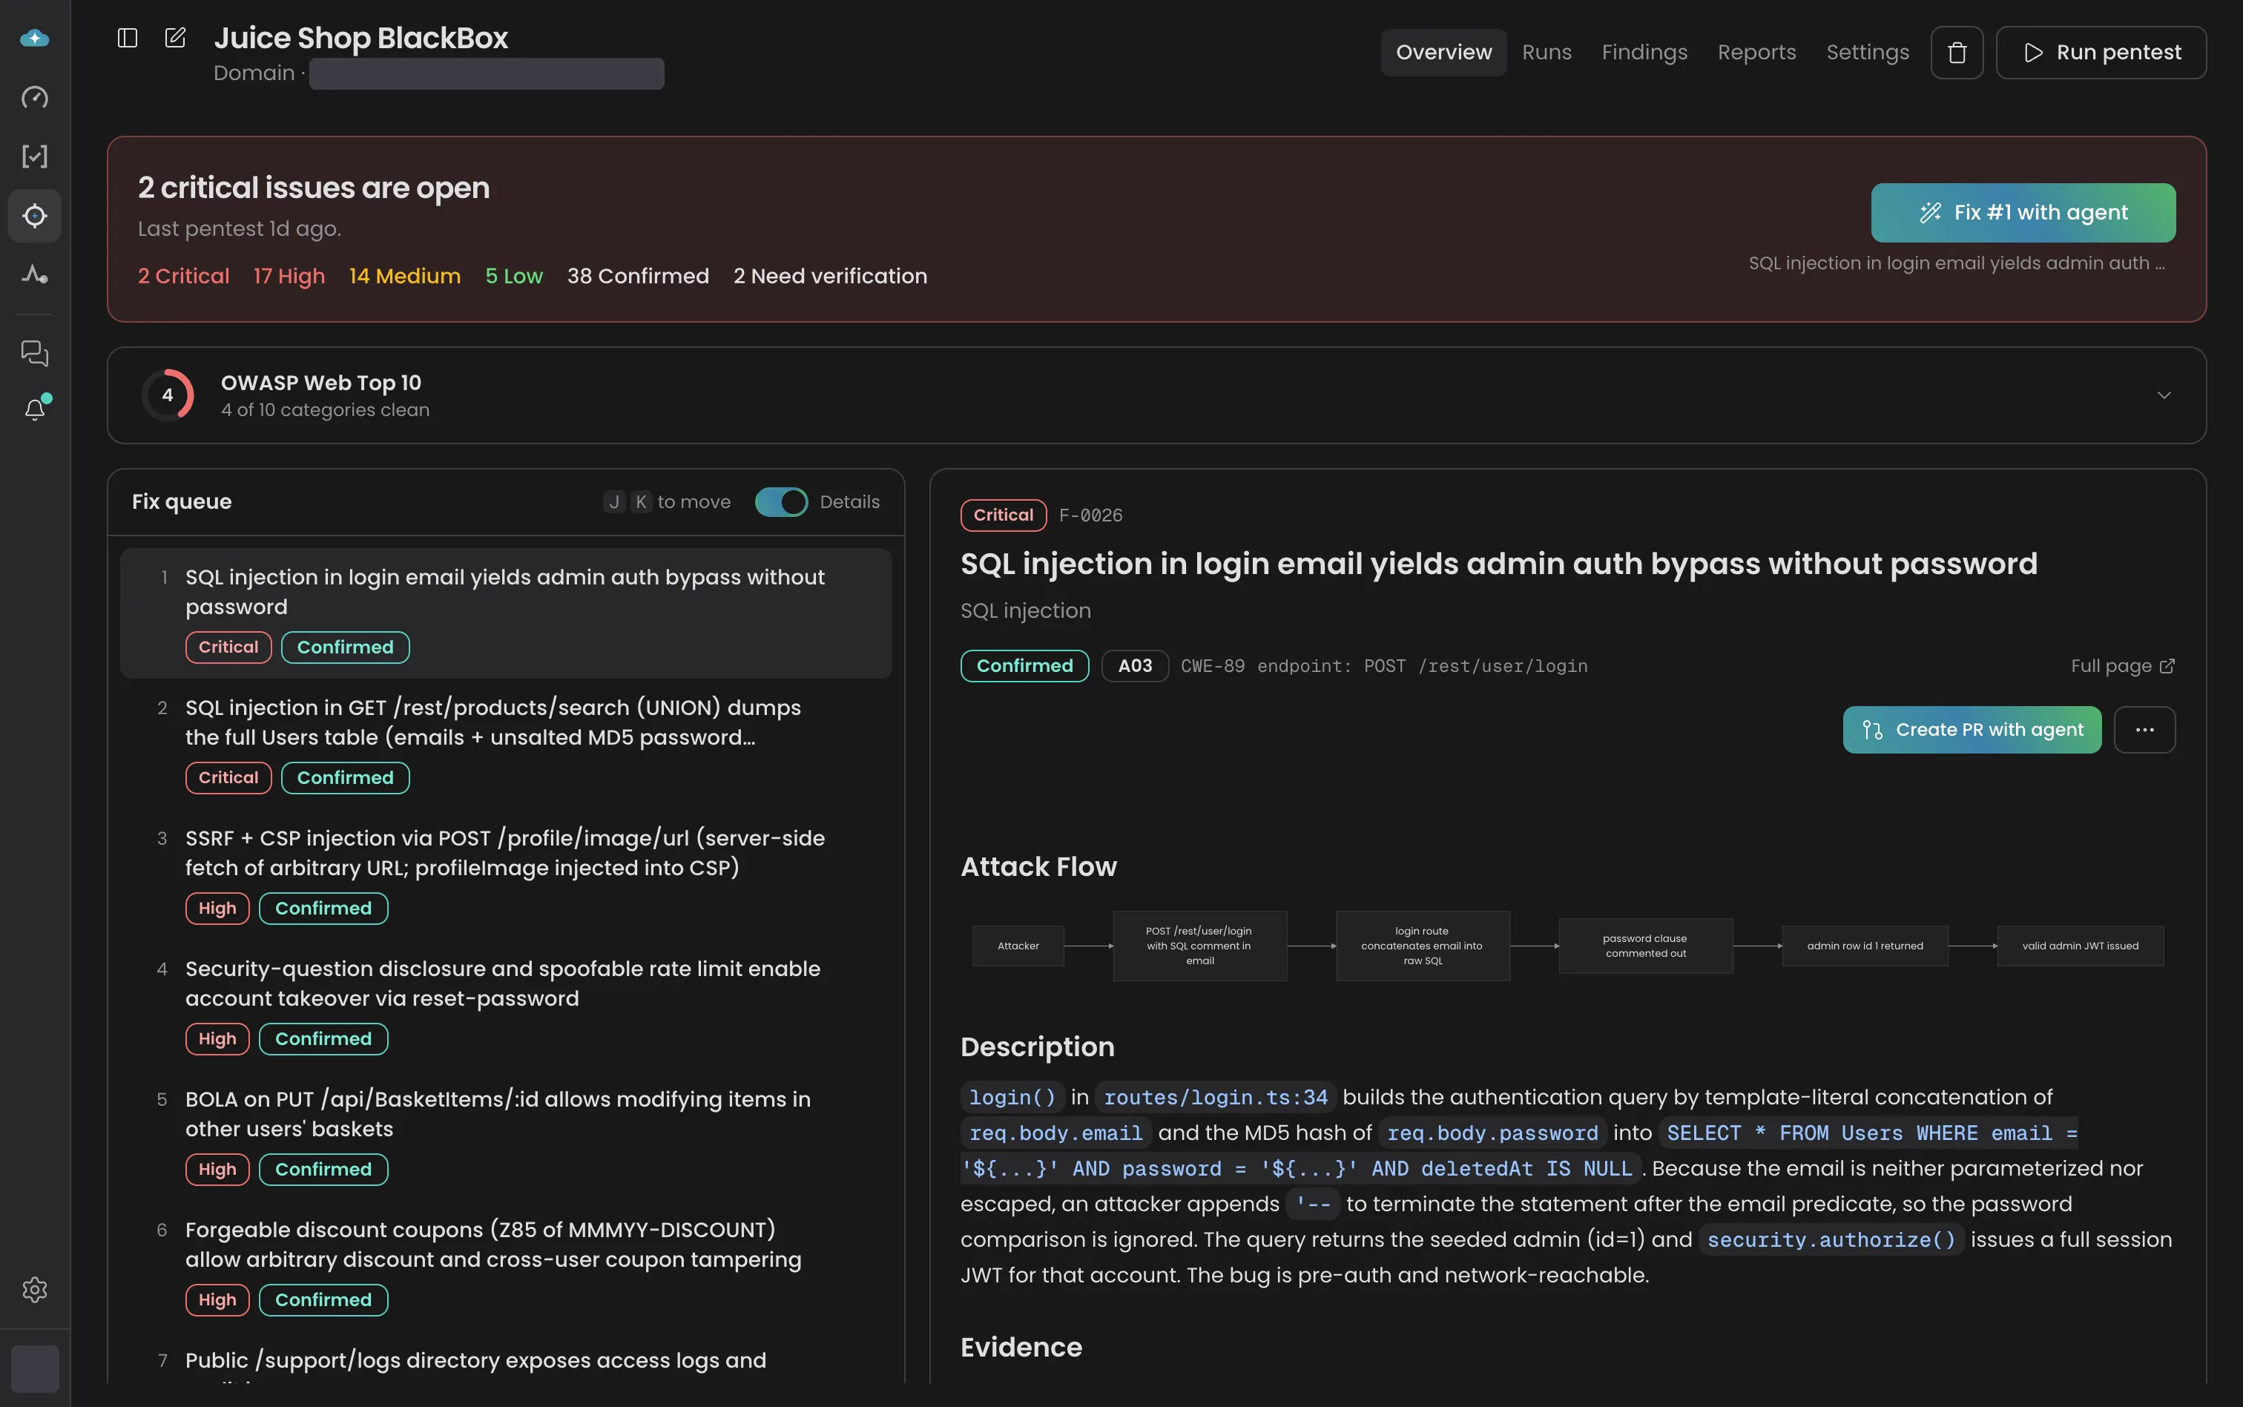This screenshot has width=2243, height=1407.
Task: Click the 17 High count
Action: coord(289,277)
